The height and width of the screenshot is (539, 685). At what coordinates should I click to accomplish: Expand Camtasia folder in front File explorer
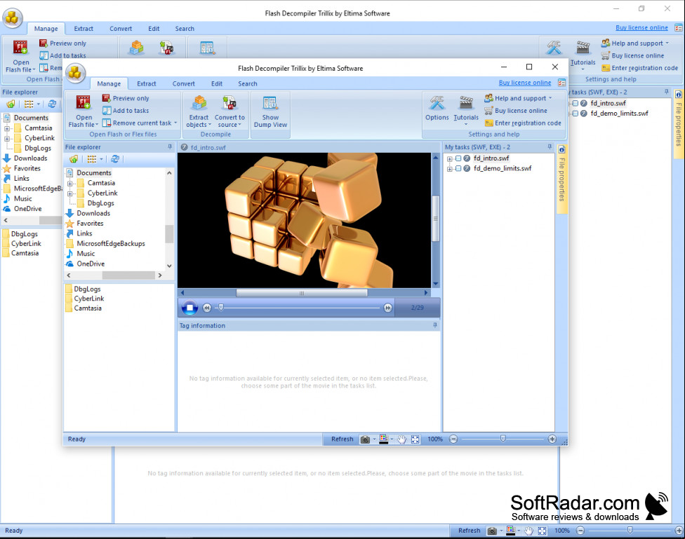pos(70,184)
